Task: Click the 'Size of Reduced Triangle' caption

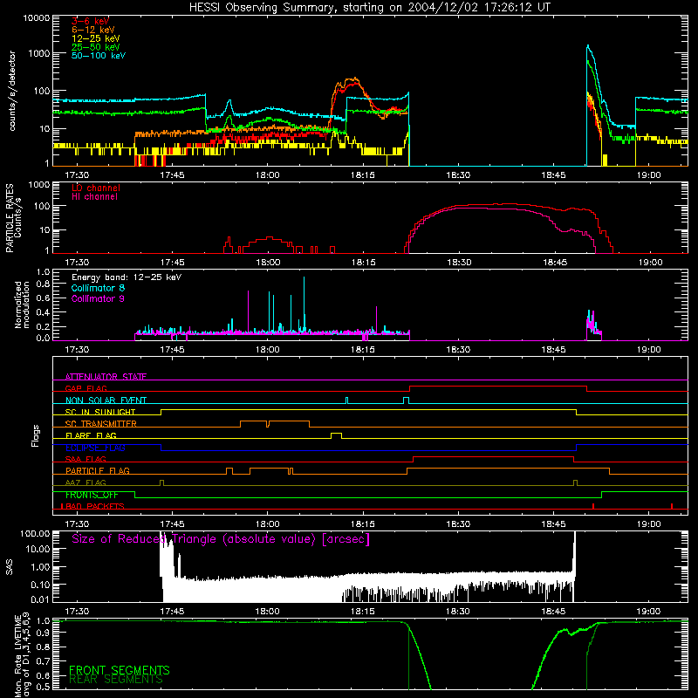Action: point(221,539)
